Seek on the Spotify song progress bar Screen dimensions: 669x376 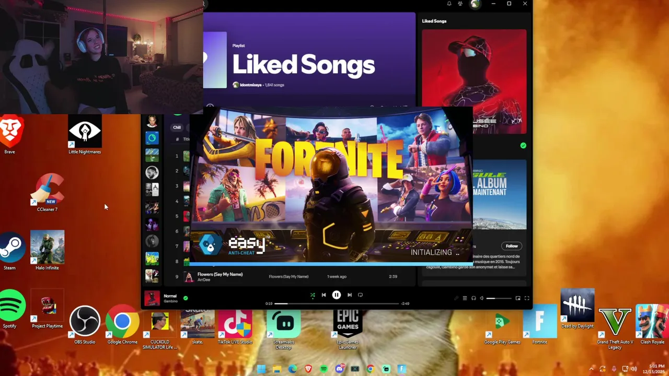tap(337, 303)
